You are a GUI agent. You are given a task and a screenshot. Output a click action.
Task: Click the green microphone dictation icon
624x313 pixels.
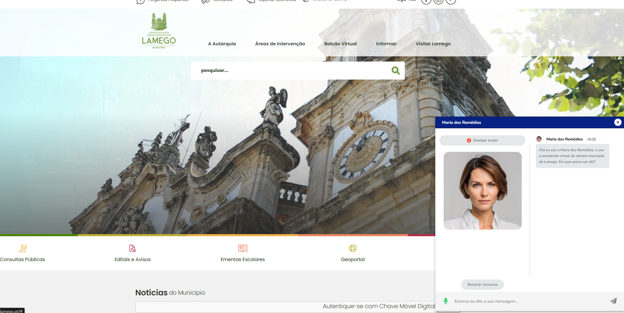446,301
